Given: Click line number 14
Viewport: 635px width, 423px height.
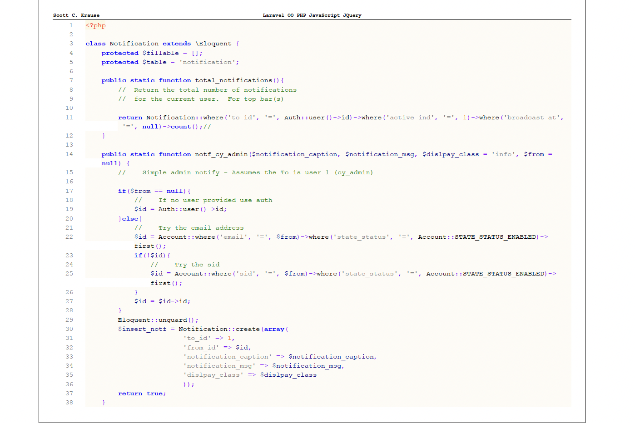Looking at the screenshot, I should (69, 154).
